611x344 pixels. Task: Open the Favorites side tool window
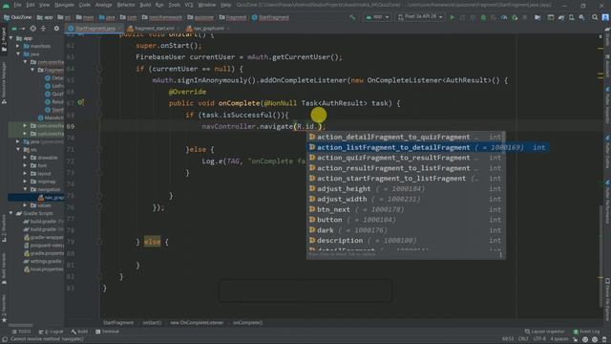4,308
